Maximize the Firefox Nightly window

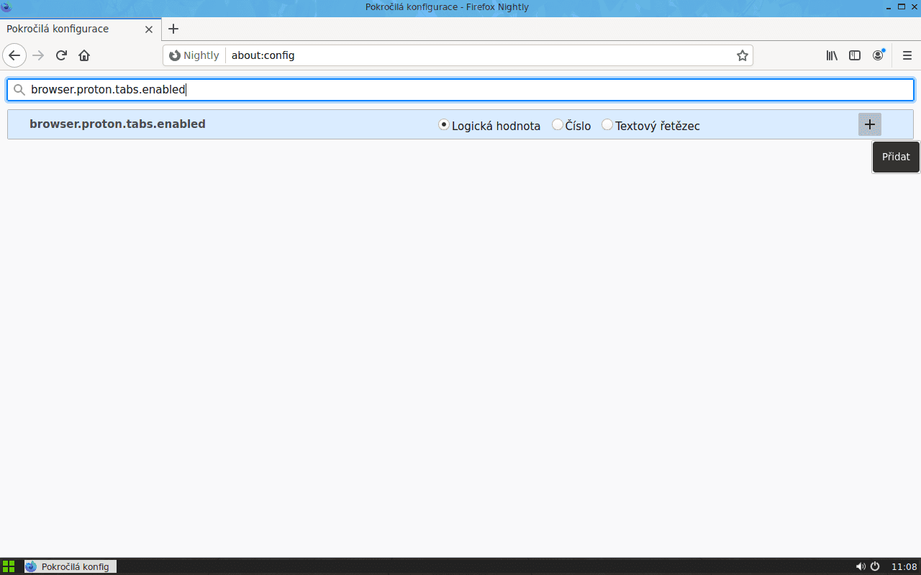[x=901, y=7]
